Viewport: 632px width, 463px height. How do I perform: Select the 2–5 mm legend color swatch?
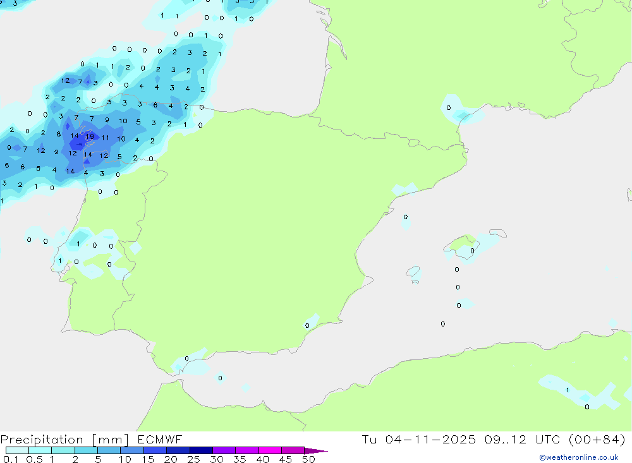pyautogui.click(x=86, y=450)
